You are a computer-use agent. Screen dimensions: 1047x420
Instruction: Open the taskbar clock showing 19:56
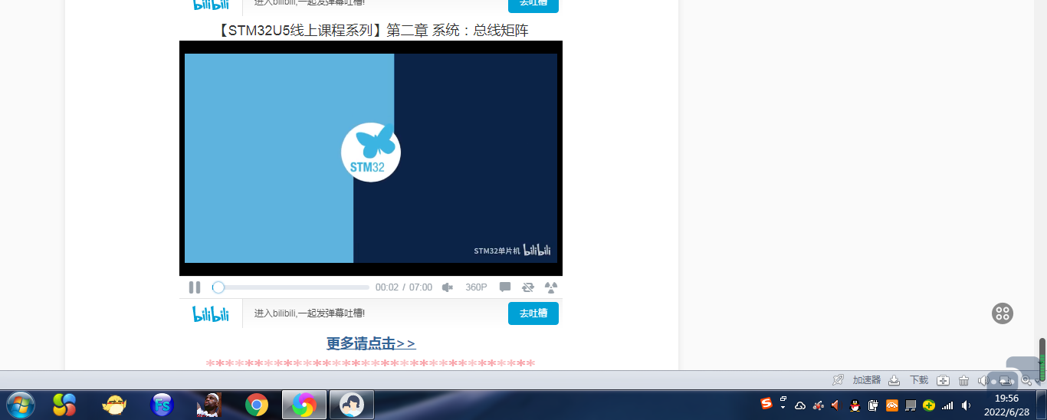(1006, 405)
